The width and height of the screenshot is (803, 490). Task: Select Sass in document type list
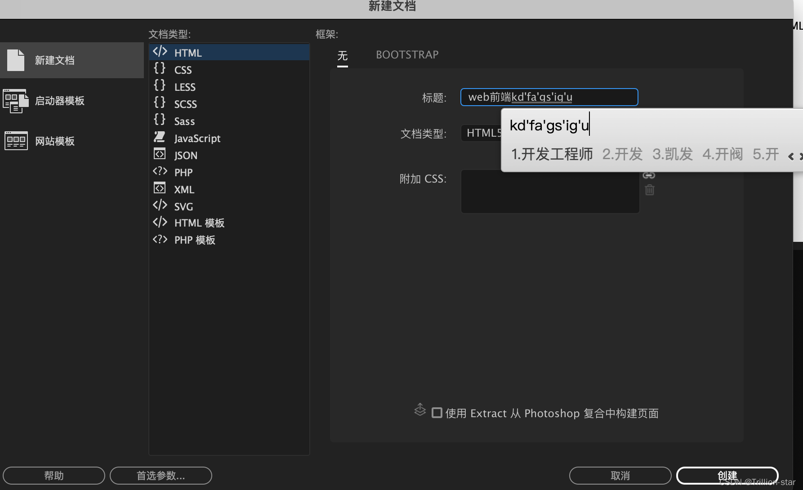pos(229,121)
